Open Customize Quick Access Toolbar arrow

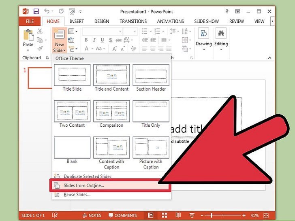click(x=80, y=11)
